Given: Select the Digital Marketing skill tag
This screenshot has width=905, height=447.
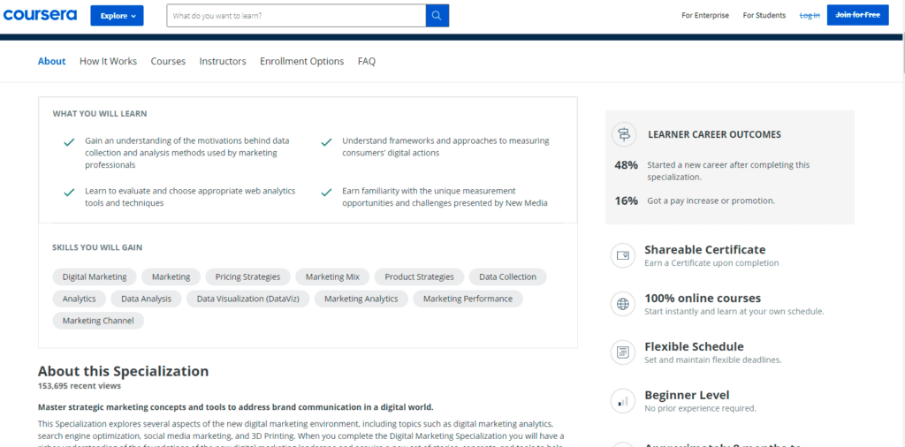Looking at the screenshot, I should pyautogui.click(x=94, y=277).
